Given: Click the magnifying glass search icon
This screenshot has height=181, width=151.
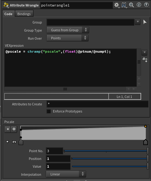Looking at the screenshot, I should pos(131,5).
